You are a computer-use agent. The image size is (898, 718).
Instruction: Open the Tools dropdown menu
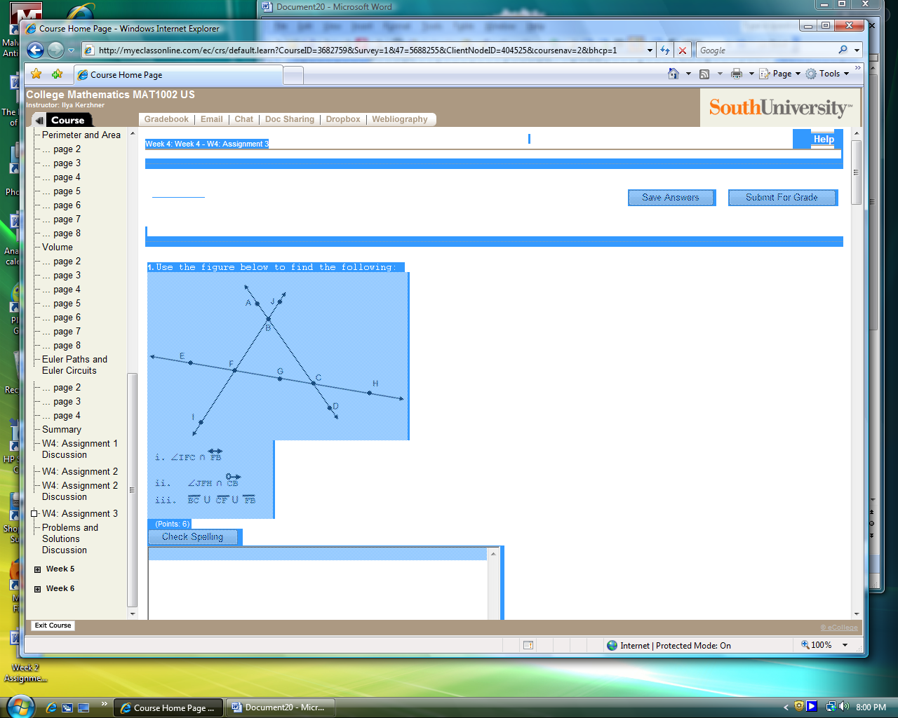[x=829, y=74]
